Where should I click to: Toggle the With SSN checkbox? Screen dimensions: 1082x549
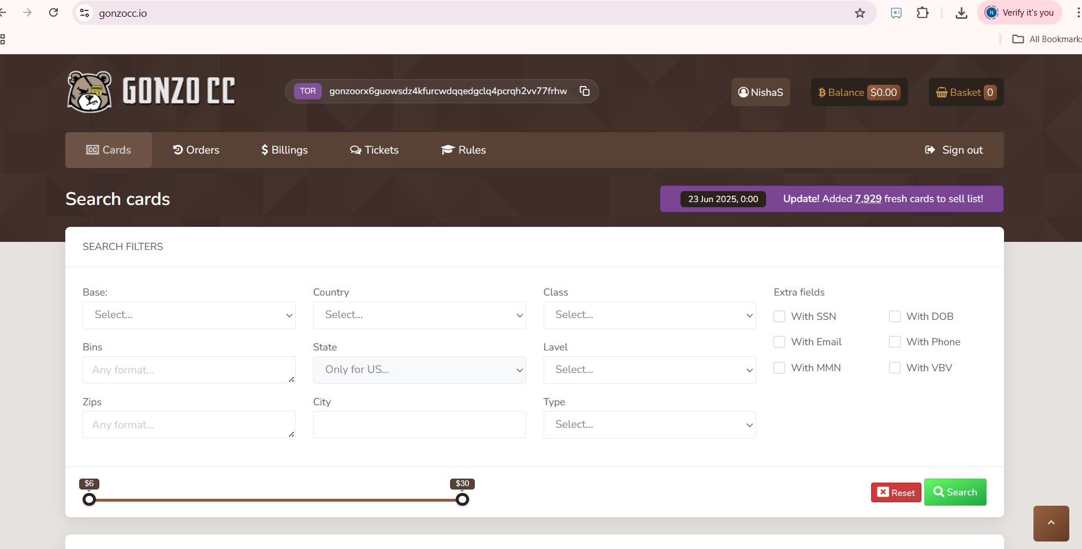[779, 316]
